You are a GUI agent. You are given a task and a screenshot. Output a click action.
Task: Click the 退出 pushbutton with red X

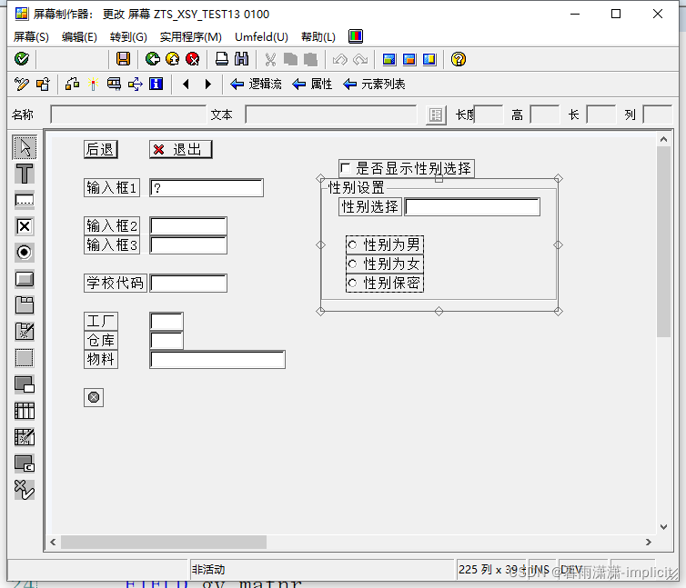tap(181, 150)
